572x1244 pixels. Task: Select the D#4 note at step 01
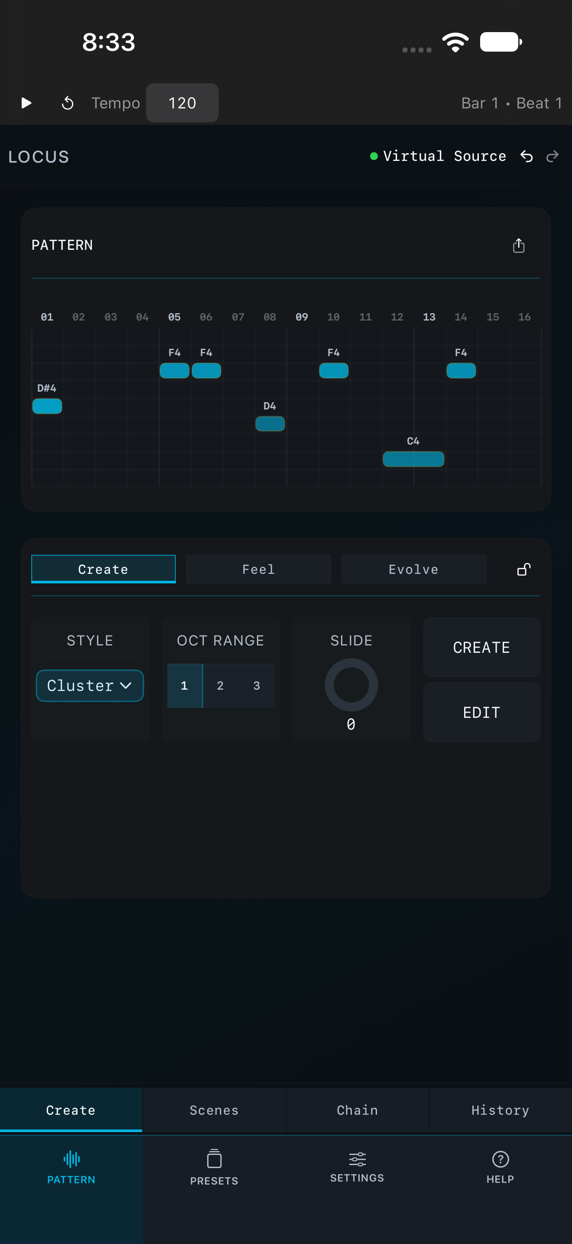click(x=47, y=406)
